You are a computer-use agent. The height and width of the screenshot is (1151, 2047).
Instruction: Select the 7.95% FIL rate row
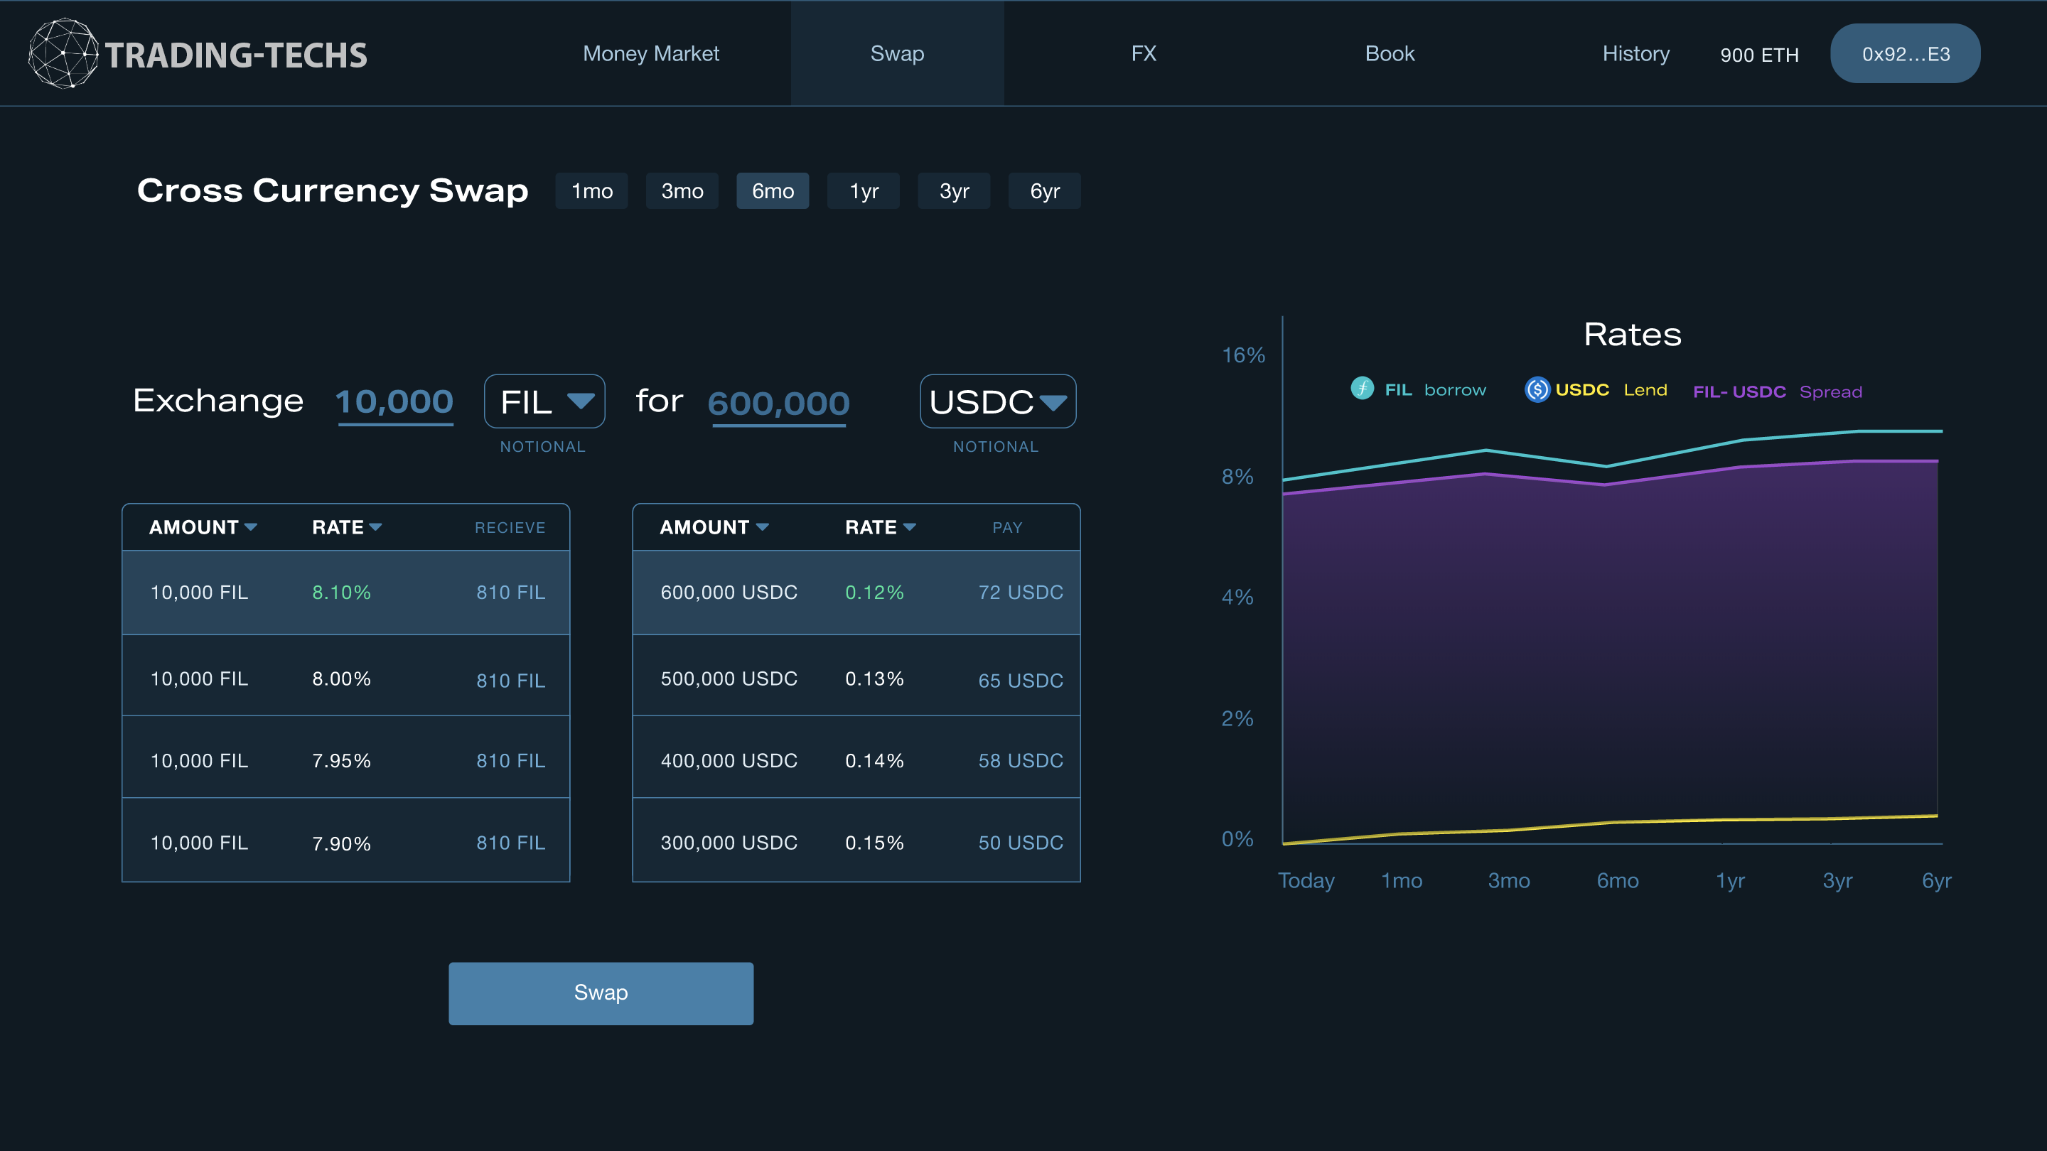[x=345, y=757]
